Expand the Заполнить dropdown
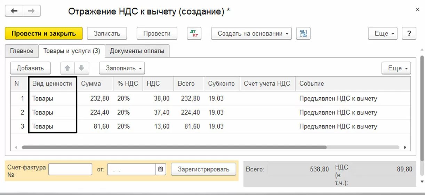This screenshot has width=425, height=195. click(x=122, y=68)
